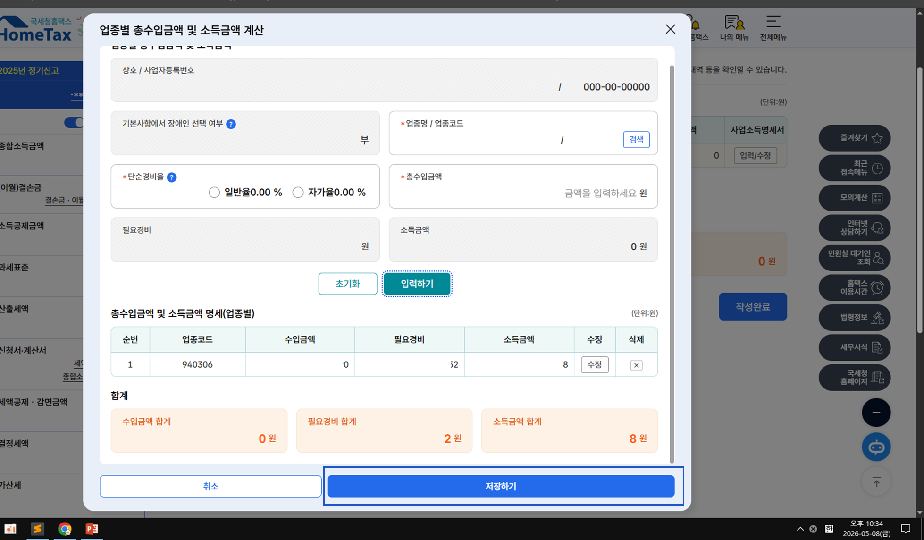The image size is (924, 540).
Task: Open 모의계산 calculator shortcut
Action: [x=855, y=198]
